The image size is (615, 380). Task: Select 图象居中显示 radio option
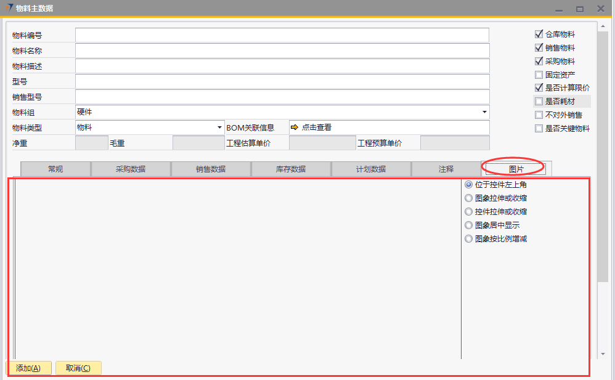click(x=469, y=225)
